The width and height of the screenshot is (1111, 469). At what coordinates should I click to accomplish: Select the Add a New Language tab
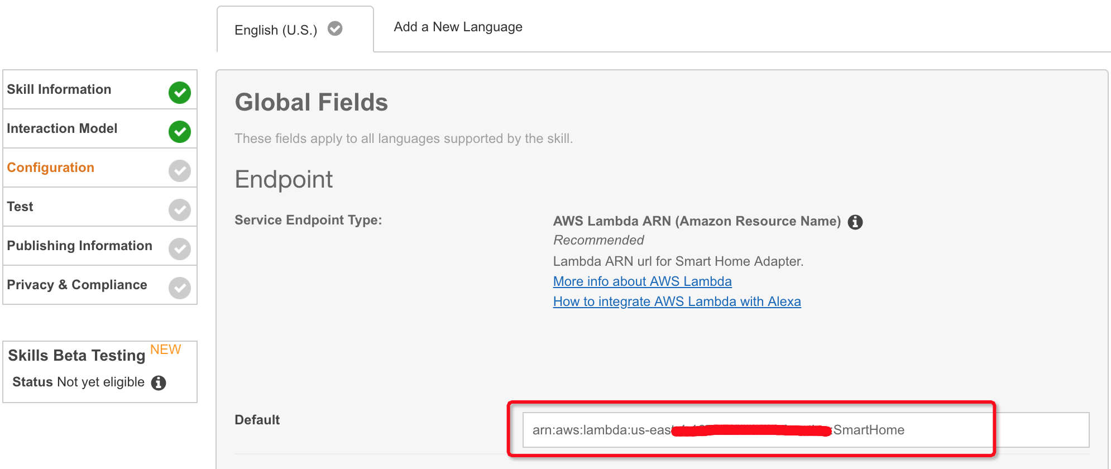458,27
